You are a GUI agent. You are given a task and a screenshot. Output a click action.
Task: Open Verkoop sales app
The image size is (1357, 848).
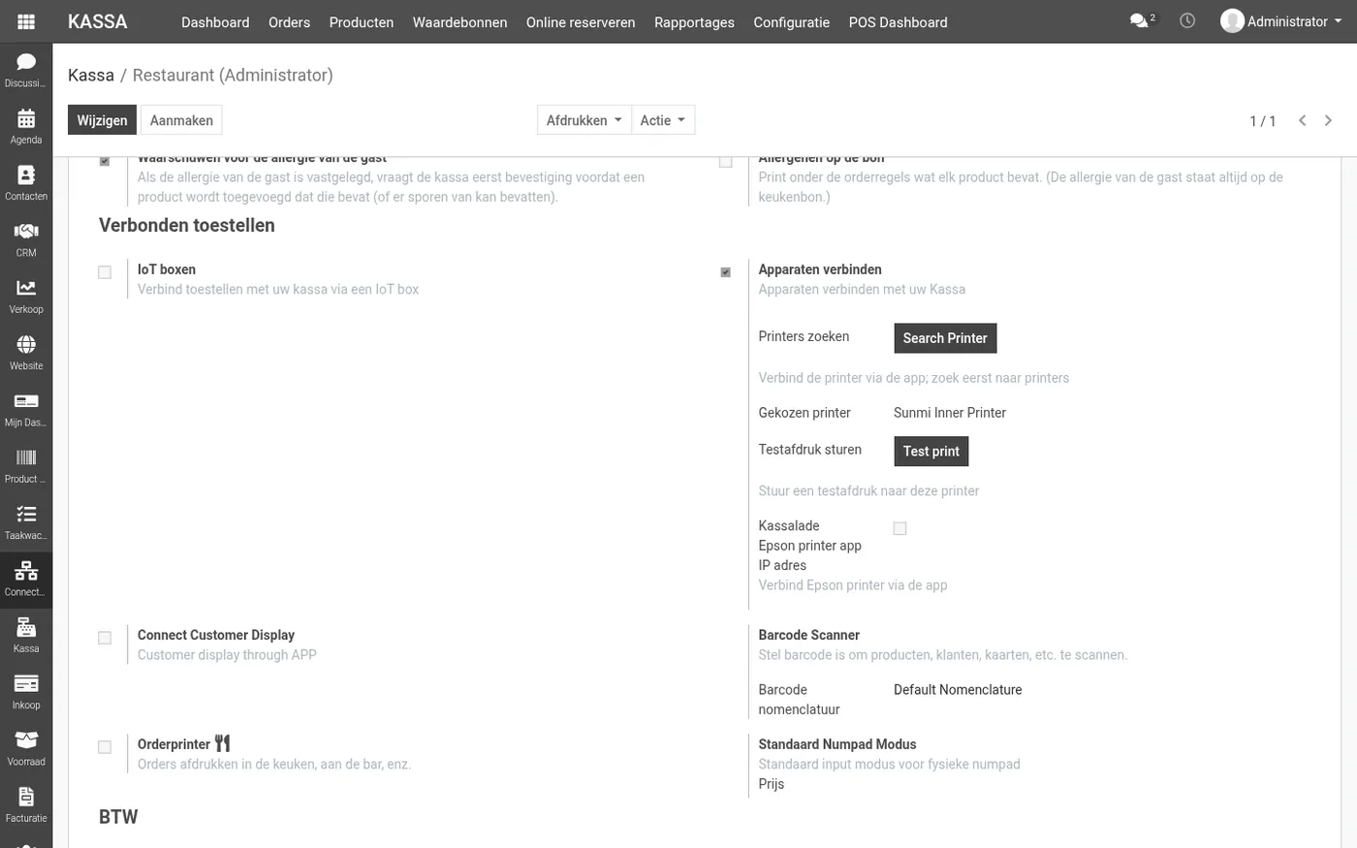point(26,297)
